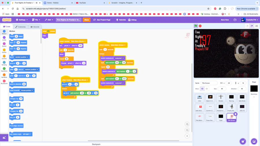Start the project with the green flag
The image size is (260, 146).
196,26
